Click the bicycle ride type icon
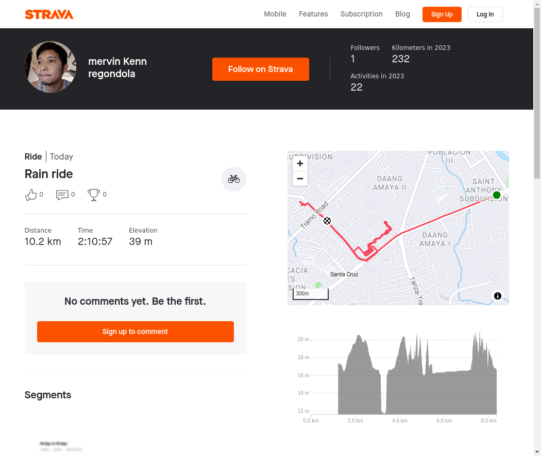Screen dimensions: 541x456 pos(234,179)
